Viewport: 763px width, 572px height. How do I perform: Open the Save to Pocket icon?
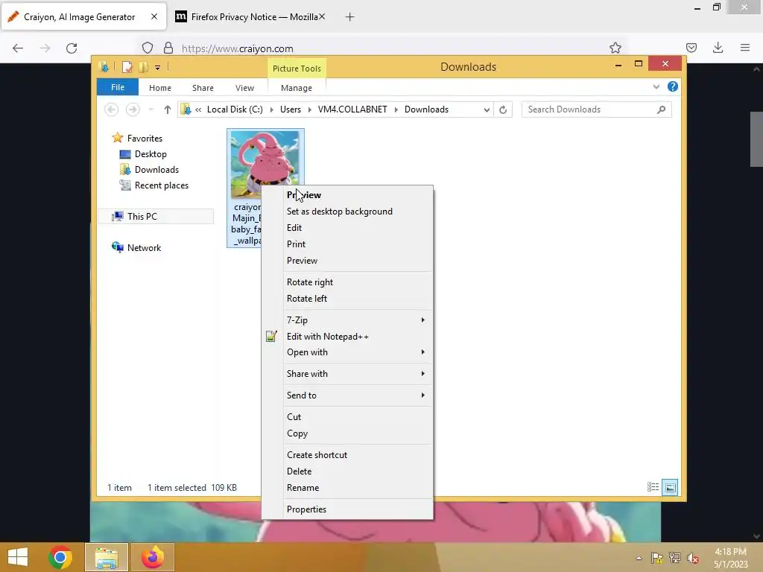point(691,48)
